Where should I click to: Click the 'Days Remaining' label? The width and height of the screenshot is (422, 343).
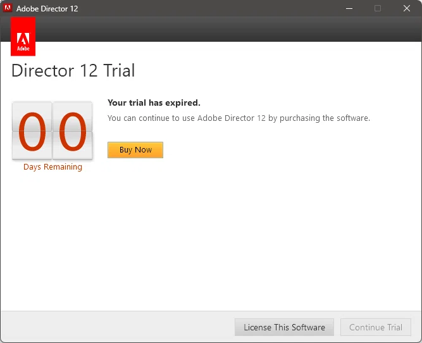53,167
